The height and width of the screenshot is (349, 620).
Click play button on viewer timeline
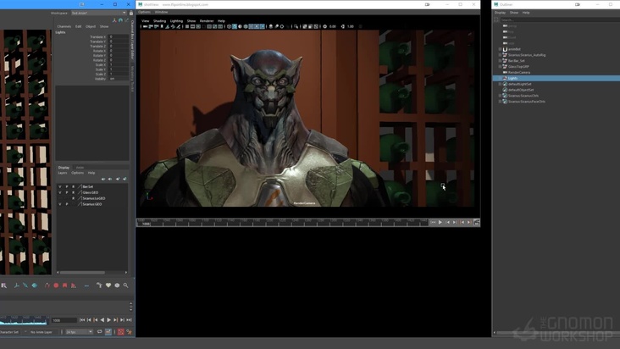(x=440, y=223)
